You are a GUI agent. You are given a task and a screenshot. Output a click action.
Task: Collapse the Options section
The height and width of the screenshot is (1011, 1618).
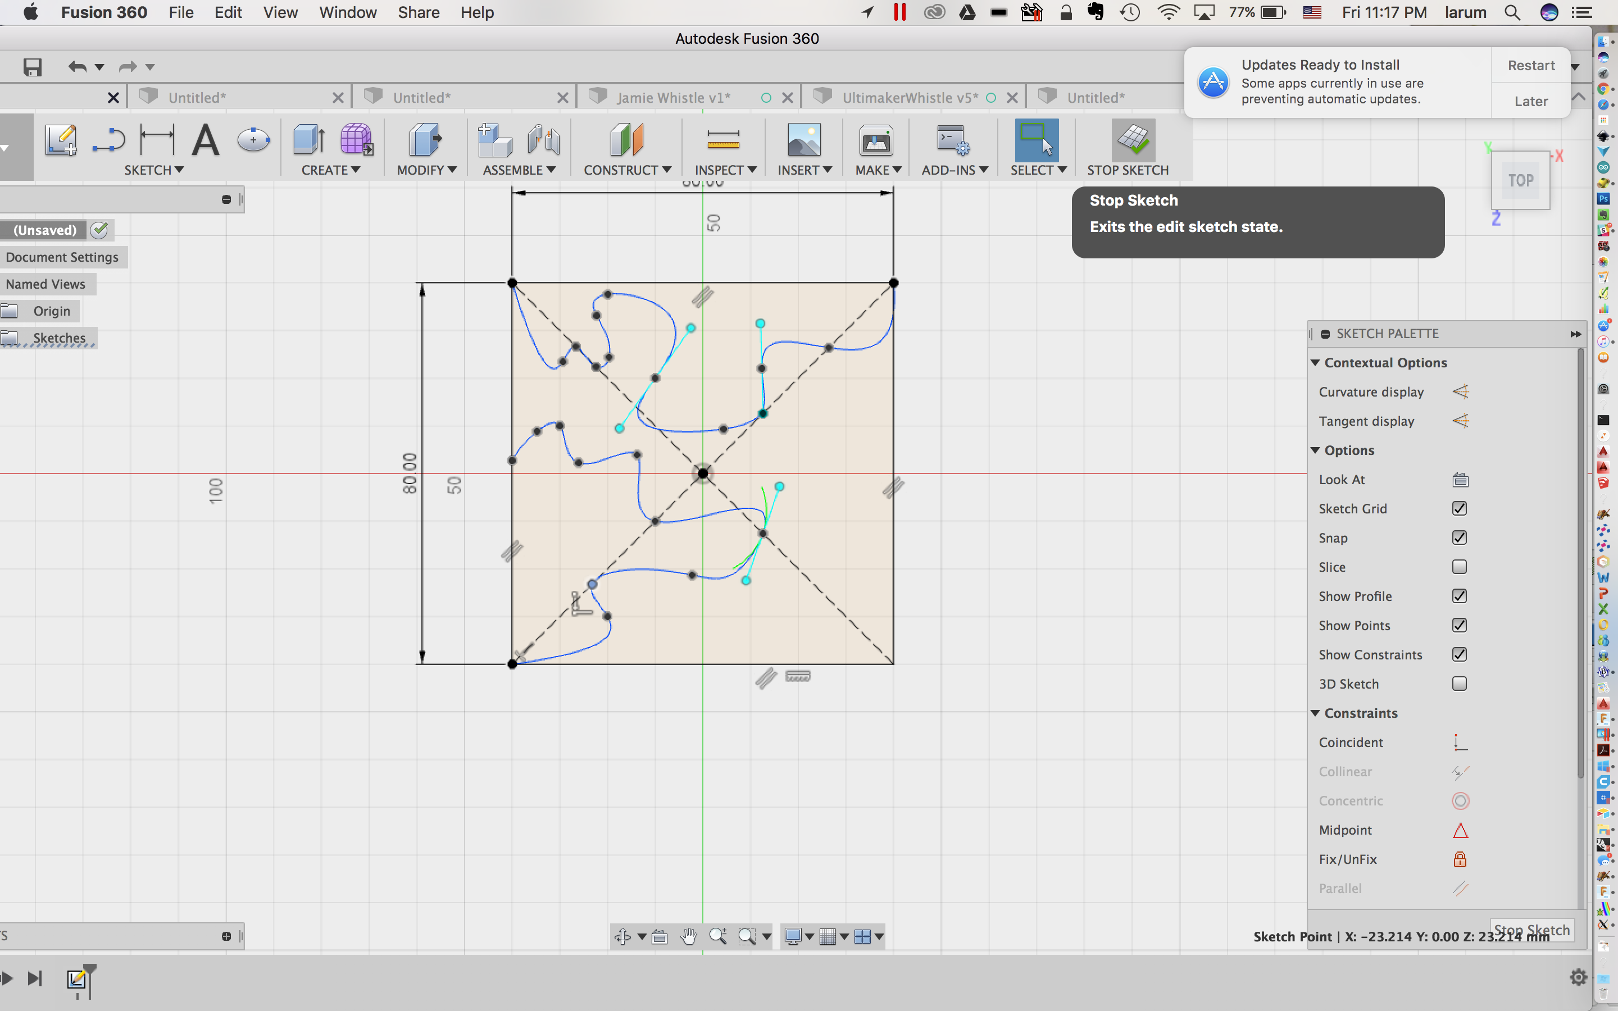(x=1315, y=450)
